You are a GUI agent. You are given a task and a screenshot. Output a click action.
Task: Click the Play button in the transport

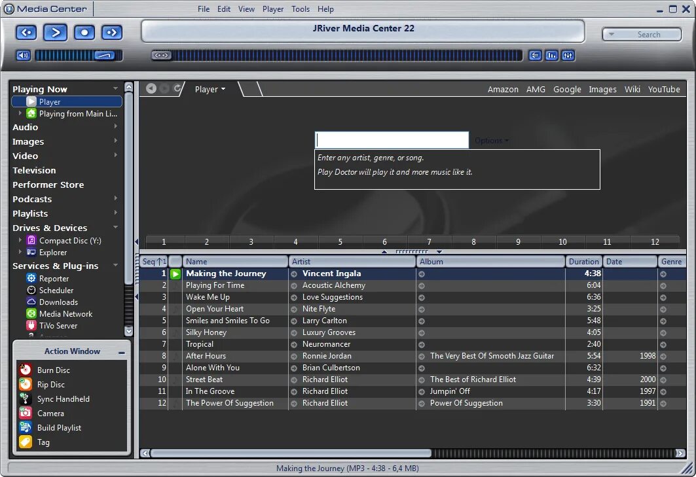tap(56, 33)
